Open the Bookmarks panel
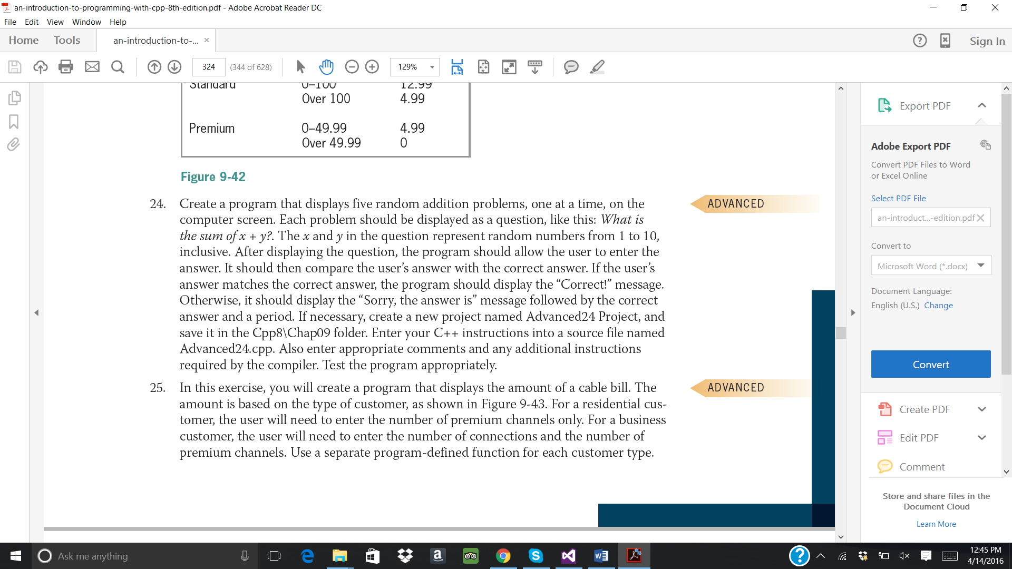 14,122
